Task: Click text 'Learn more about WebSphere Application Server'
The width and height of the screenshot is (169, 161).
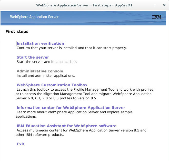Action: click(x=57, y=112)
